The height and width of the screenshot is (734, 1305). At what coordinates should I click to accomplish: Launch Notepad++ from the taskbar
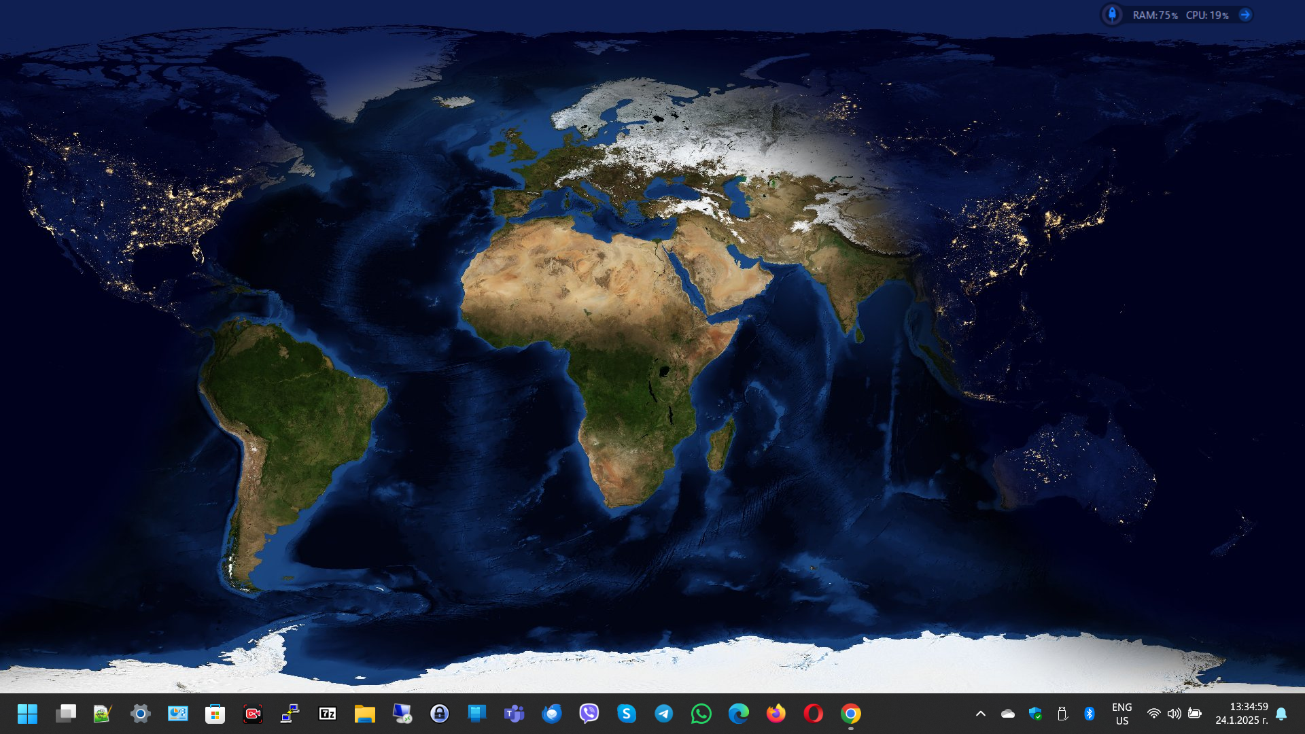[x=103, y=714]
